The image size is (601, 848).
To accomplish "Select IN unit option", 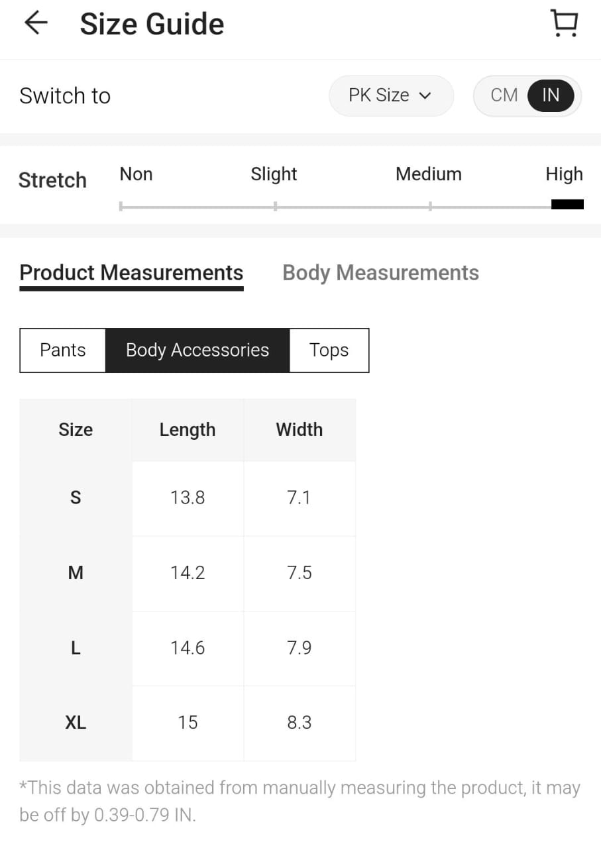I will coord(551,95).
